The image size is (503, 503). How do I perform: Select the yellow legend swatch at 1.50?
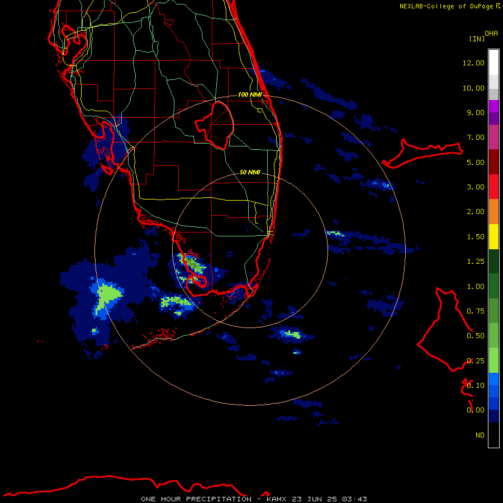click(493, 237)
